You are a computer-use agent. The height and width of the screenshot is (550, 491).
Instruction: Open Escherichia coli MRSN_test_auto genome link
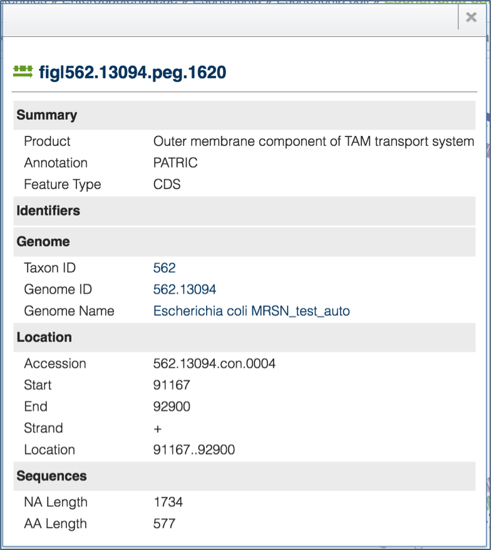(x=251, y=311)
